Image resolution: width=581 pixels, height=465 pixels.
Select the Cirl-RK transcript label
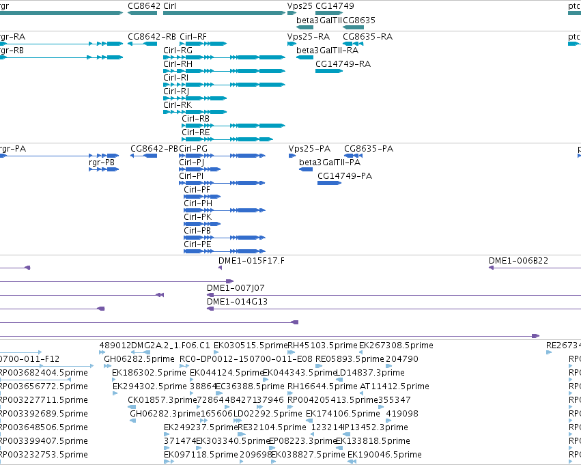(x=178, y=105)
